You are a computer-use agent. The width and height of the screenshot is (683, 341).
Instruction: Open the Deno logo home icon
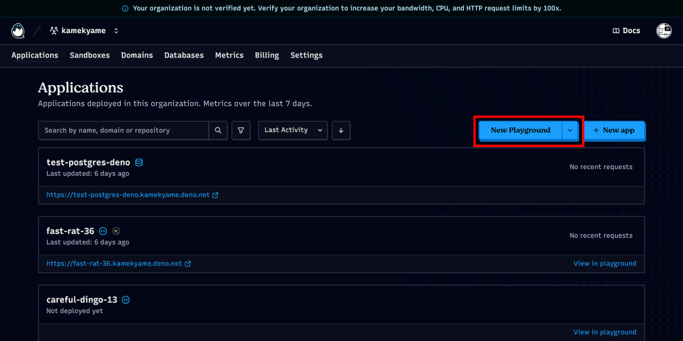pyautogui.click(x=18, y=31)
